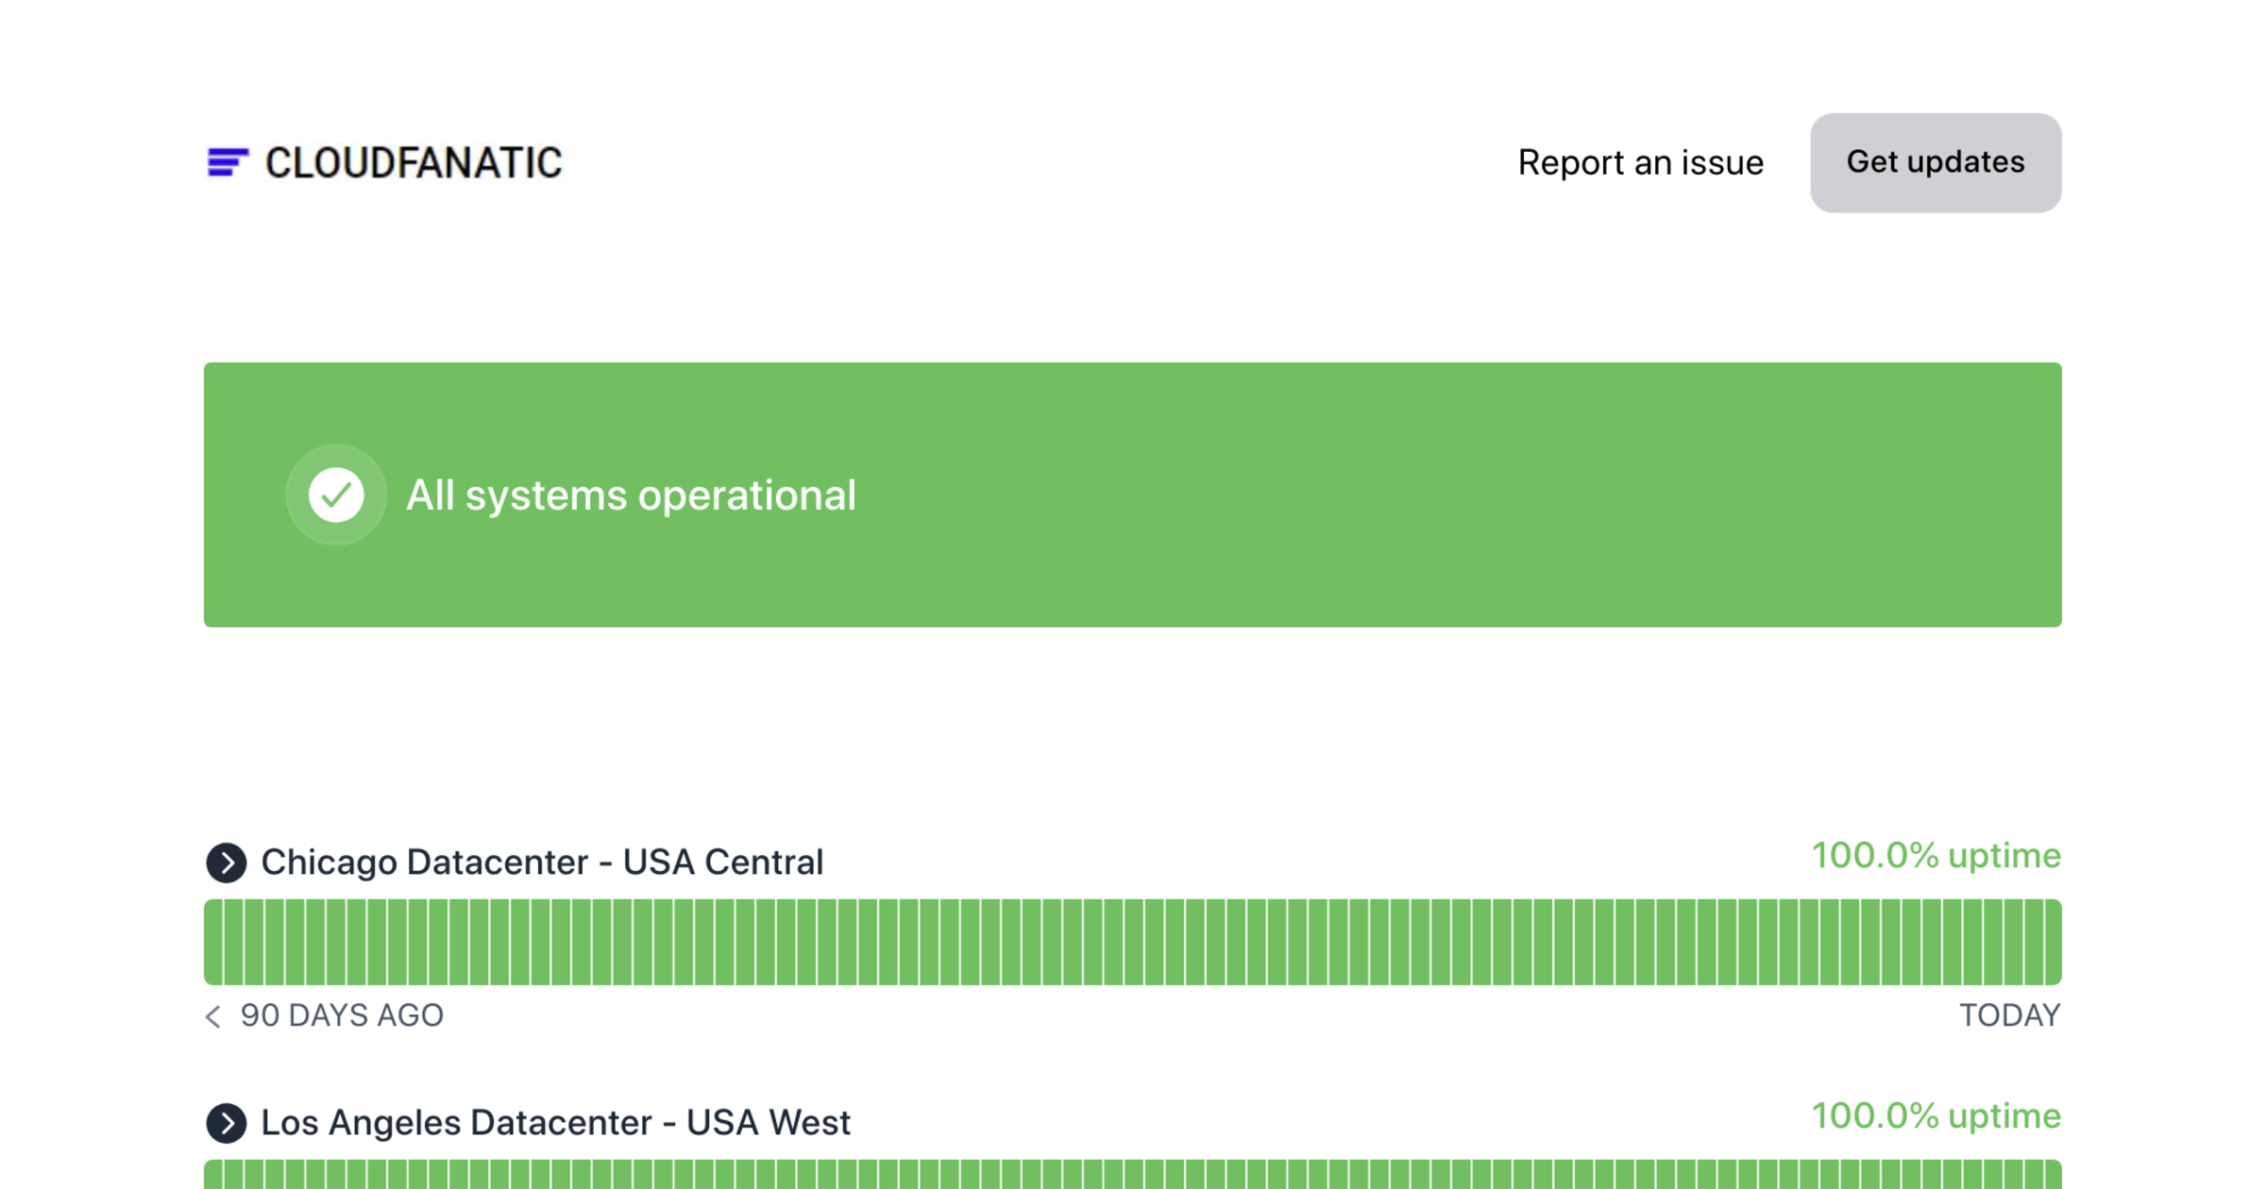Click the Cloudfanatic striped logo icon
The height and width of the screenshot is (1189, 2266).
(x=228, y=162)
